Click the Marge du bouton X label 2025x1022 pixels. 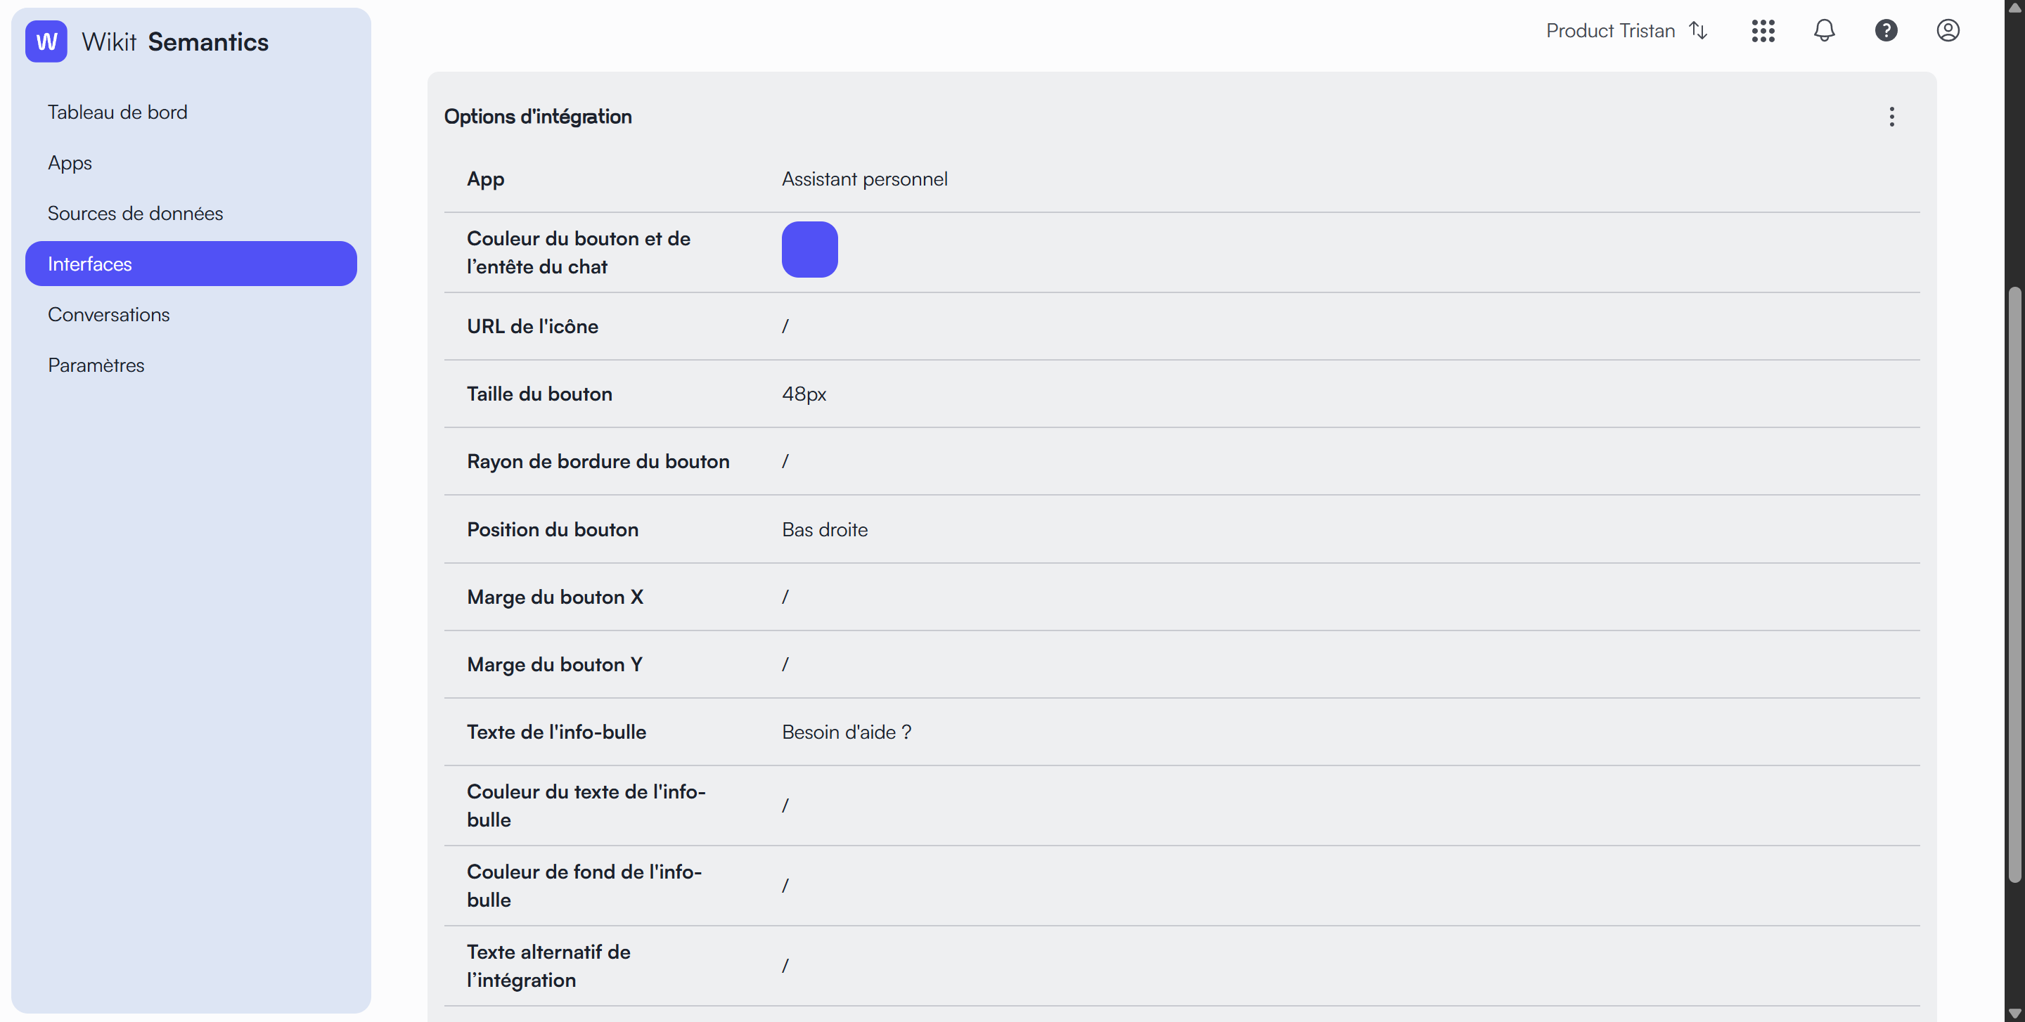(x=555, y=597)
